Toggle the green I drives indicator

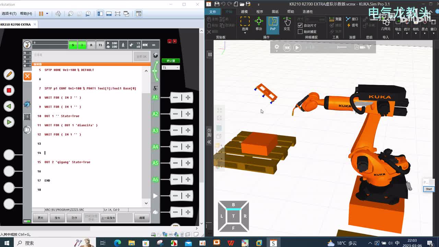tap(82, 45)
